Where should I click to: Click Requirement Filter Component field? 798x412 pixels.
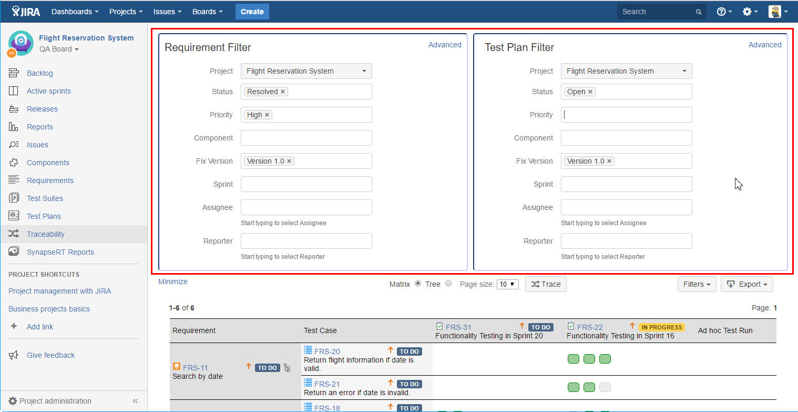(306, 138)
